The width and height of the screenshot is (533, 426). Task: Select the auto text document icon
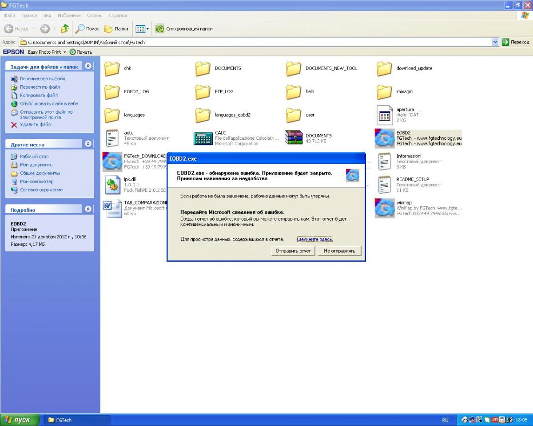pyautogui.click(x=112, y=138)
